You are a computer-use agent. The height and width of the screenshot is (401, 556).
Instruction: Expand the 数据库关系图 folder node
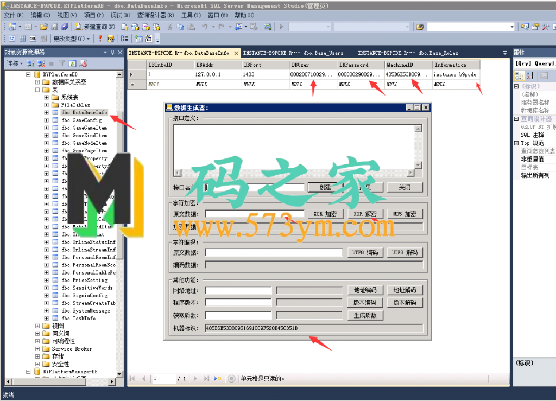(x=37, y=82)
